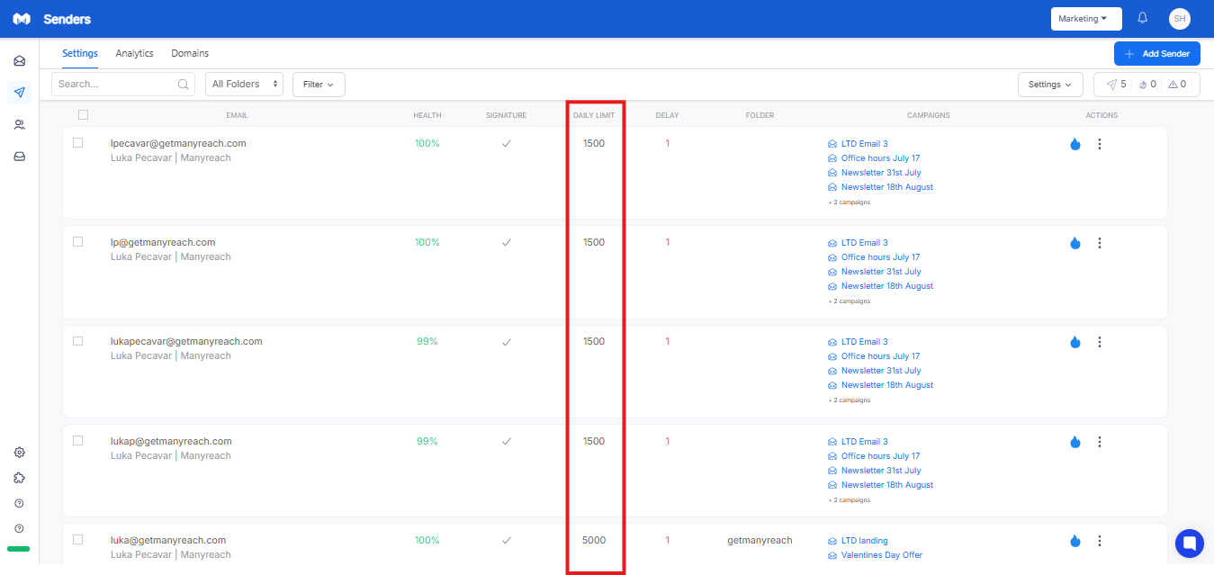Click the warning triangle counter
The width and height of the screenshot is (1214, 575).
[x=1177, y=85]
